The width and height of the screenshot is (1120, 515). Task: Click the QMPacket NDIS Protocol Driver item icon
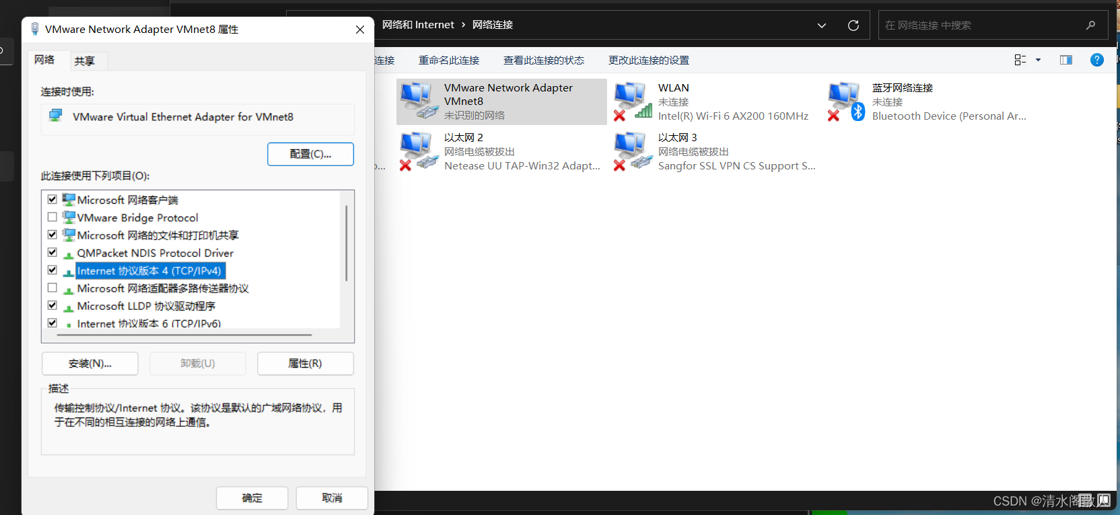(x=69, y=254)
